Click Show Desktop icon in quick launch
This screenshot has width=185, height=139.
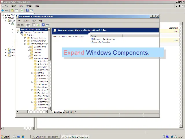[18, 137]
